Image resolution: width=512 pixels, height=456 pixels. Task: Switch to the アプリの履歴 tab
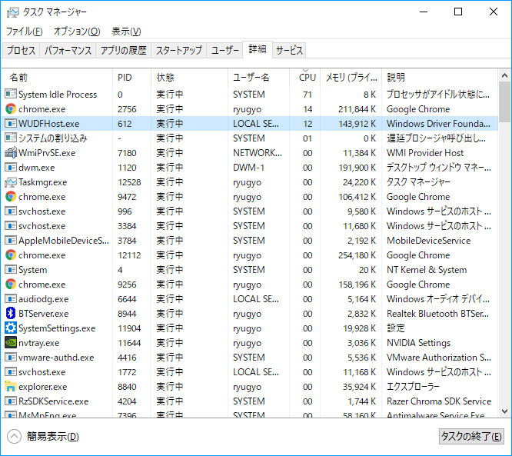(124, 50)
